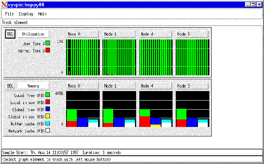Delete the Memory panel with DEL
264x164 pixels.
click(x=10, y=86)
